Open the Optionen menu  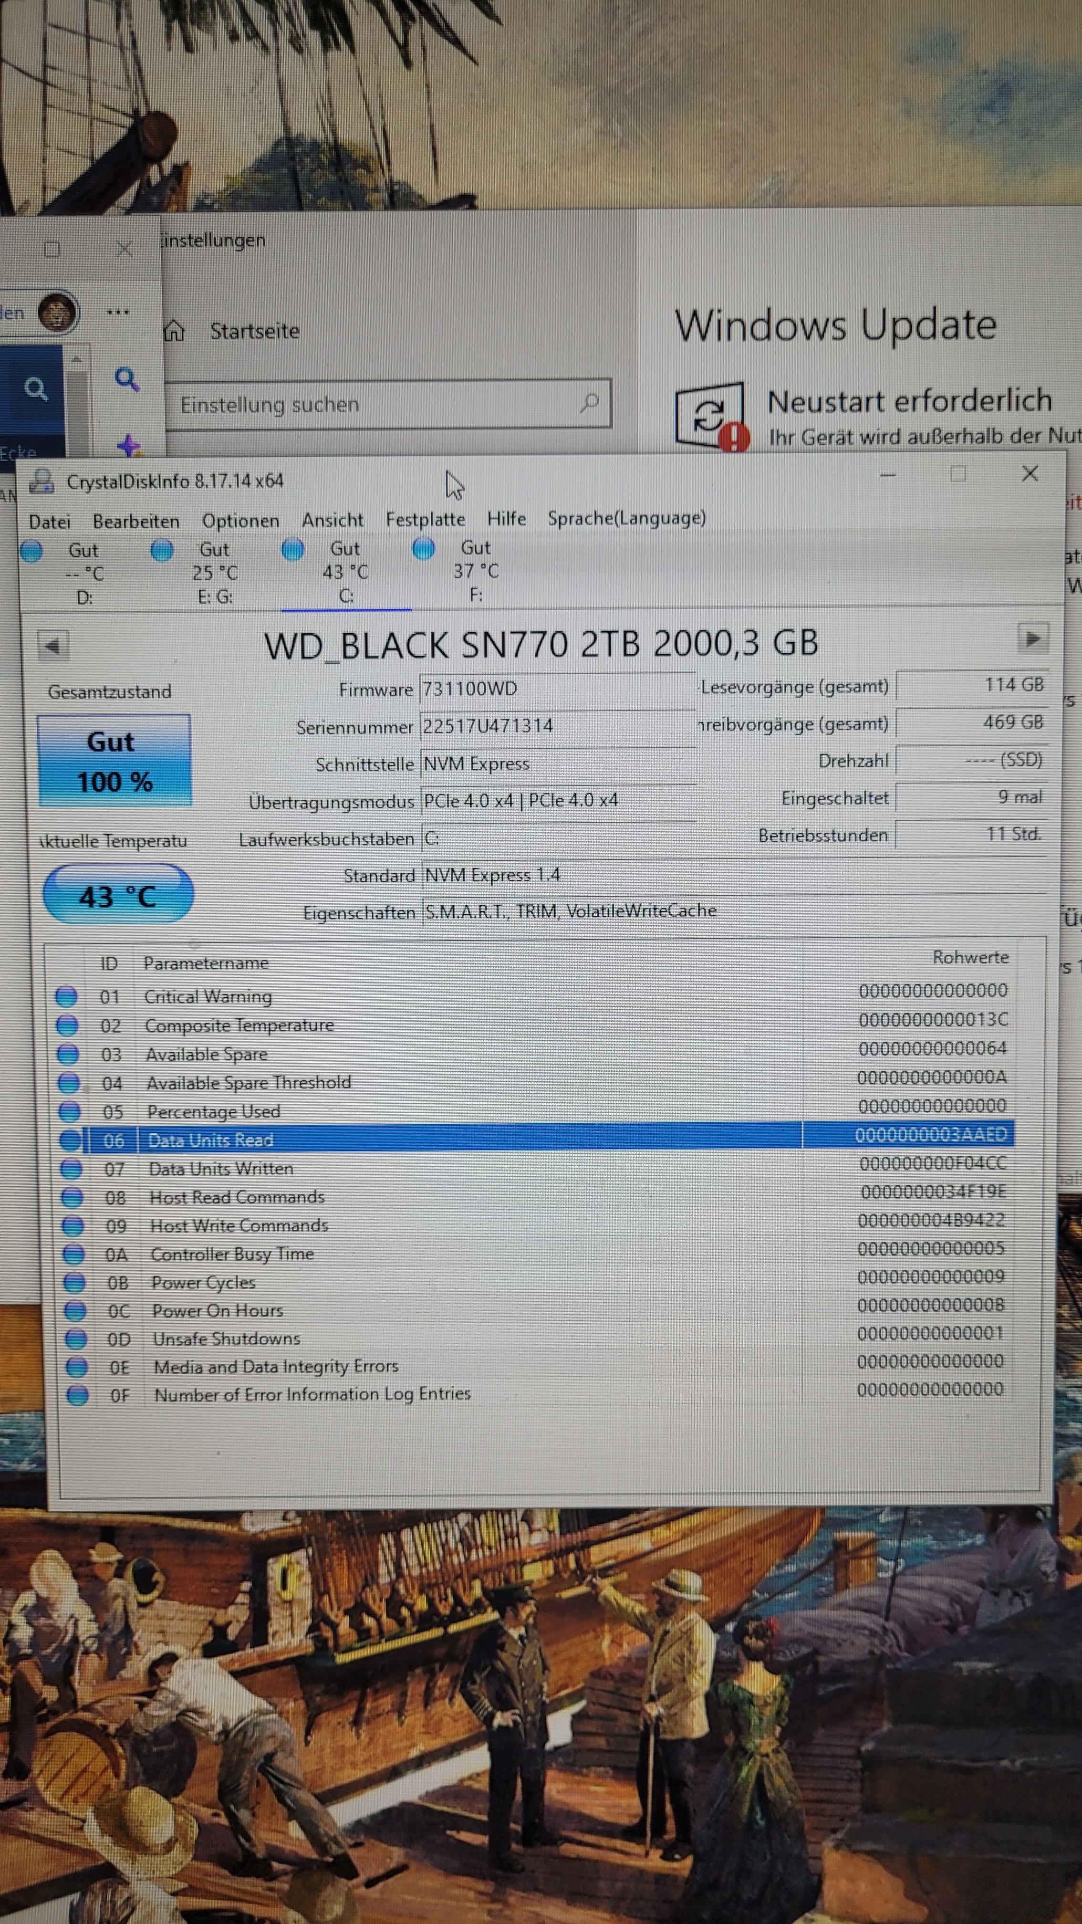click(240, 521)
